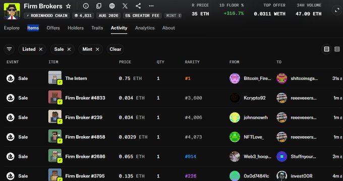Click the ROBINHOOD CHAIN badge
Screen dimensions: 343x181
(47, 16)
